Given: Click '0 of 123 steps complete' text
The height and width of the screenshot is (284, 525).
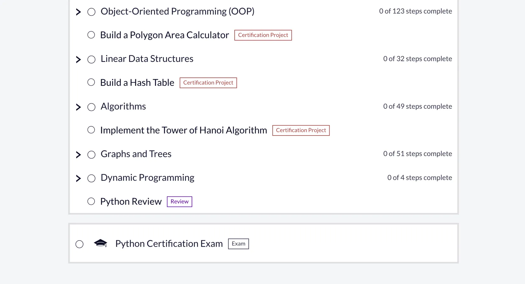Looking at the screenshot, I should [x=416, y=11].
